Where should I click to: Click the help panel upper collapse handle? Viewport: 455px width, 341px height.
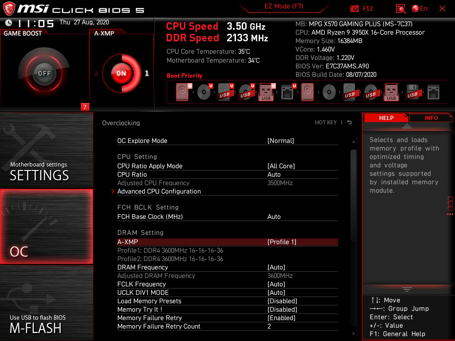[407, 126]
